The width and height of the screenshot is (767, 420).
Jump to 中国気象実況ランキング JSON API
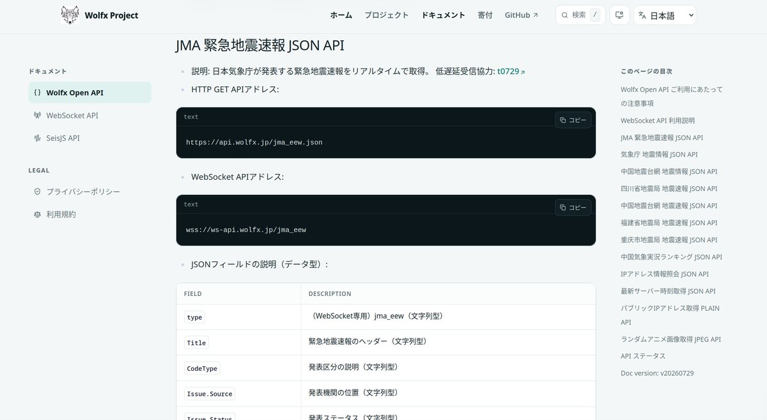[x=672, y=257]
